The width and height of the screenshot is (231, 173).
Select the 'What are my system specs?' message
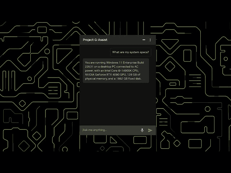coord(131,52)
